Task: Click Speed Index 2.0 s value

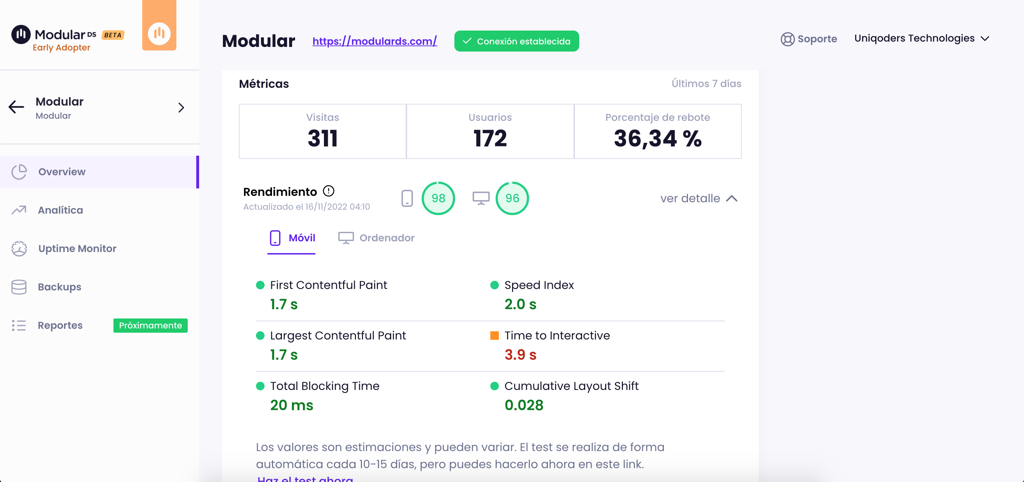Action: 520,304
